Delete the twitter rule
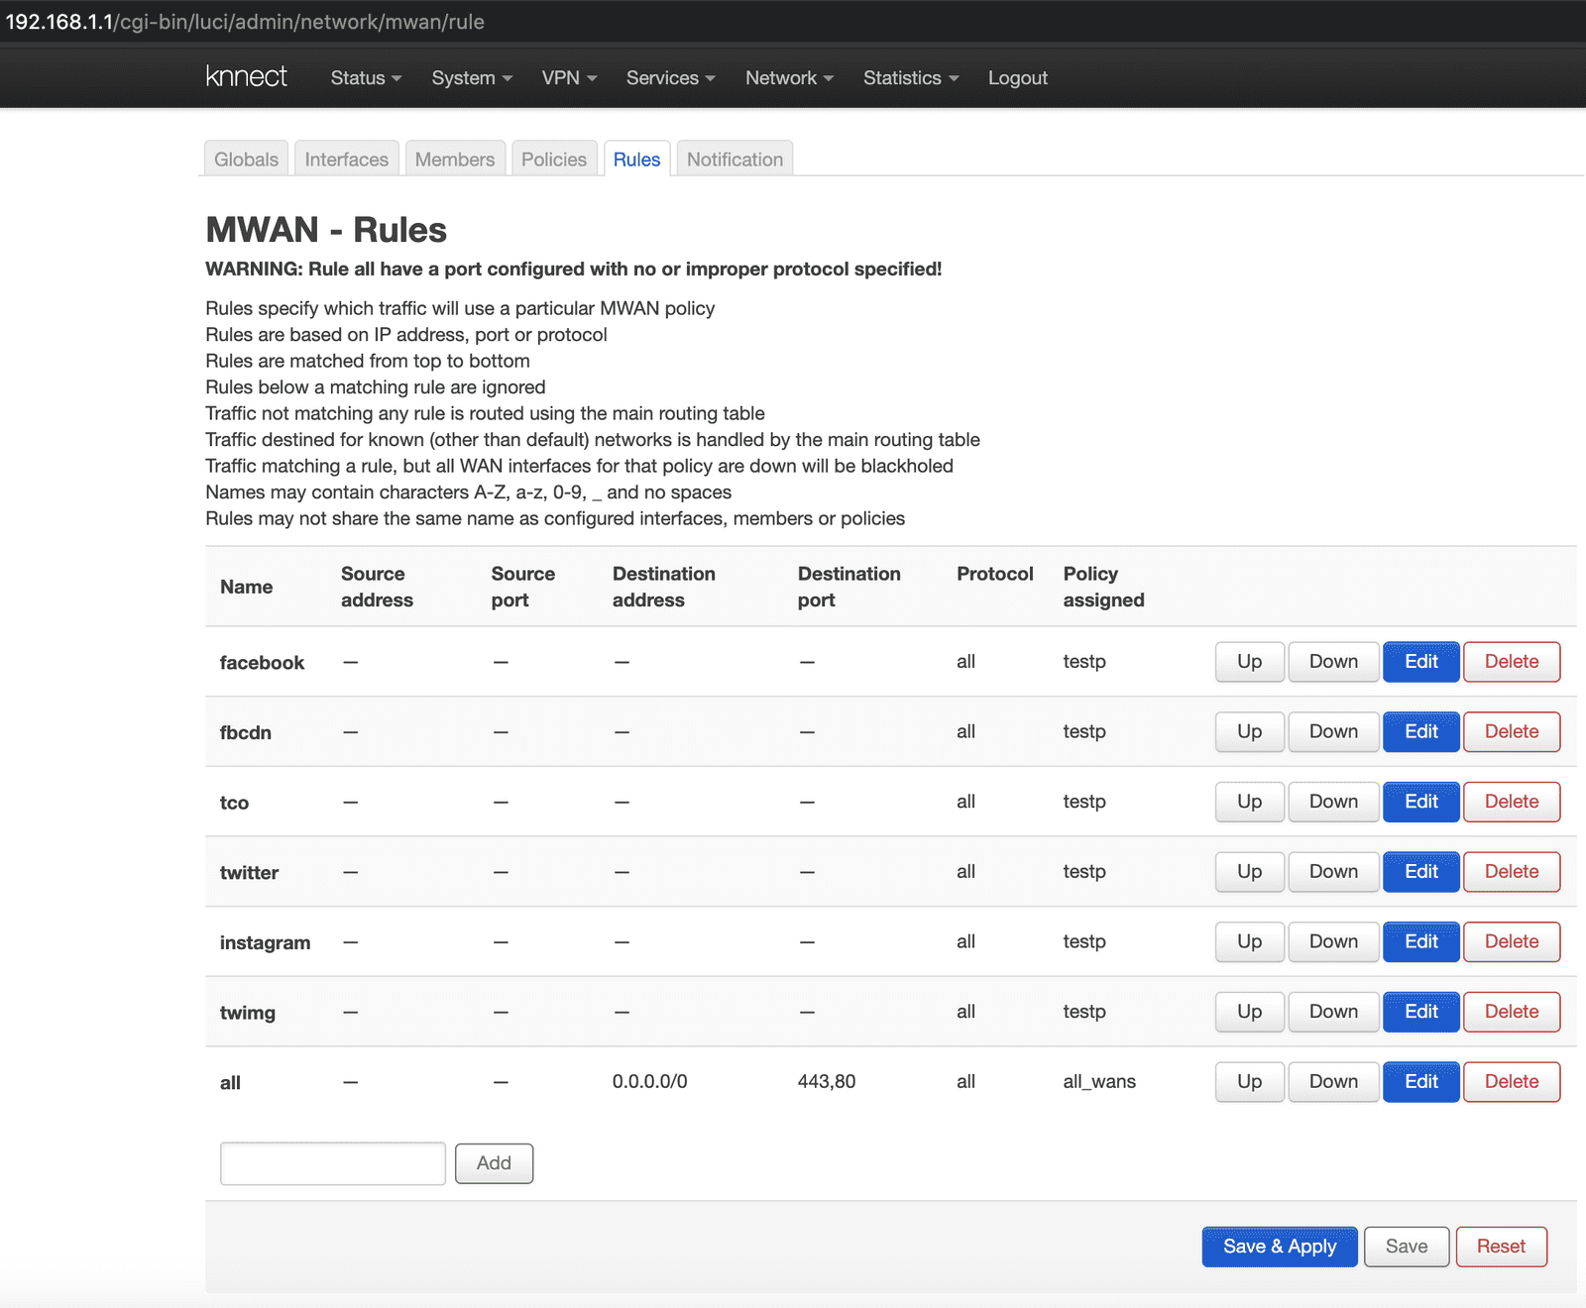Viewport: 1586px width, 1308px height. click(1511, 871)
